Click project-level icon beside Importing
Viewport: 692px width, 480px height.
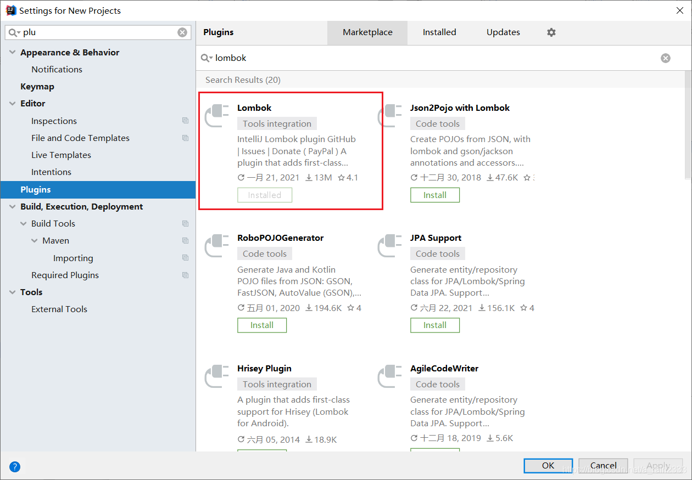pos(185,258)
